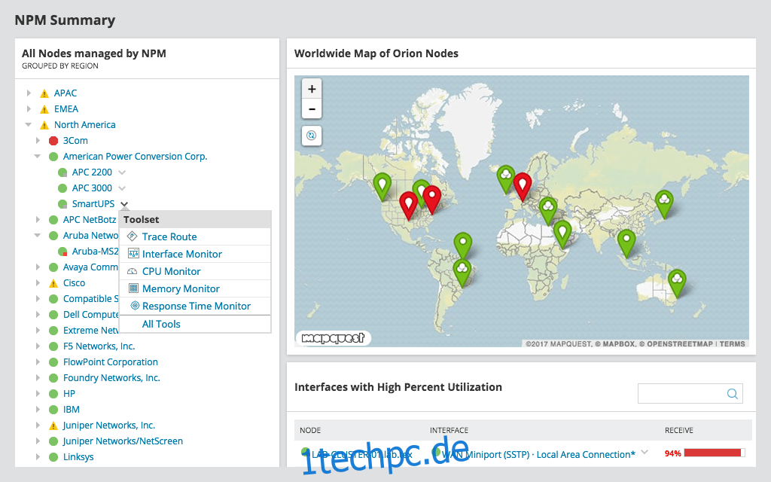Screen dimensions: 771x482
Task: Open the Juniper Networks/NetScreen link
Action: 123,441
